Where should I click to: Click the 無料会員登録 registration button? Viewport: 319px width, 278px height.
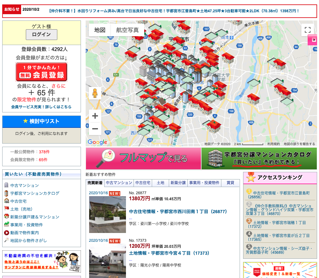tap(41, 72)
